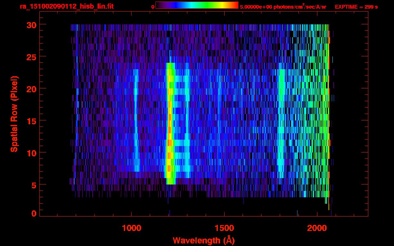
Task: Click the Spatial Row (Pixel) axis title
Action: pyautogui.click(x=14, y=114)
